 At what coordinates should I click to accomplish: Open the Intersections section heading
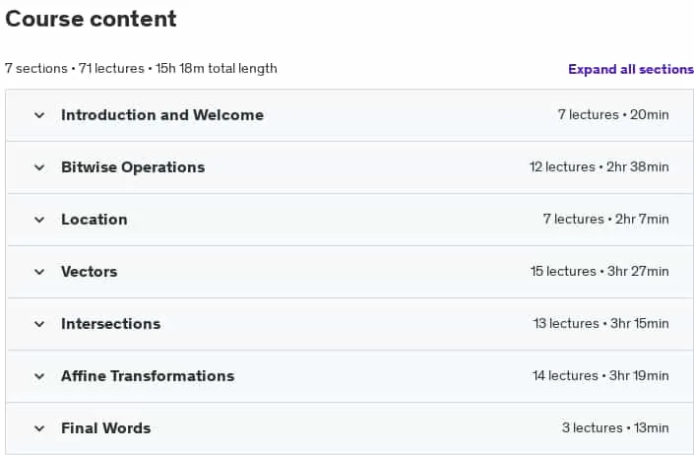pos(110,324)
